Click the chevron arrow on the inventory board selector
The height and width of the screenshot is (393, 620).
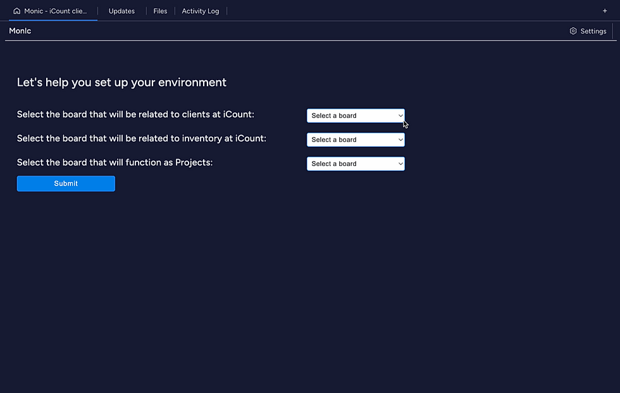click(x=400, y=140)
